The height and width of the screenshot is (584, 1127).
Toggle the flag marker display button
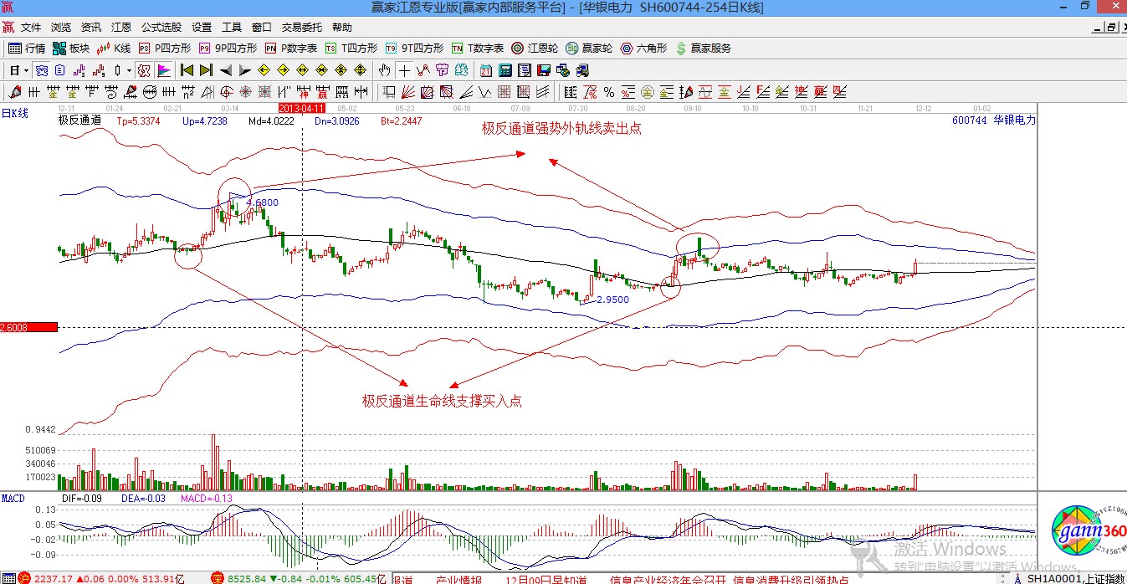(164, 70)
